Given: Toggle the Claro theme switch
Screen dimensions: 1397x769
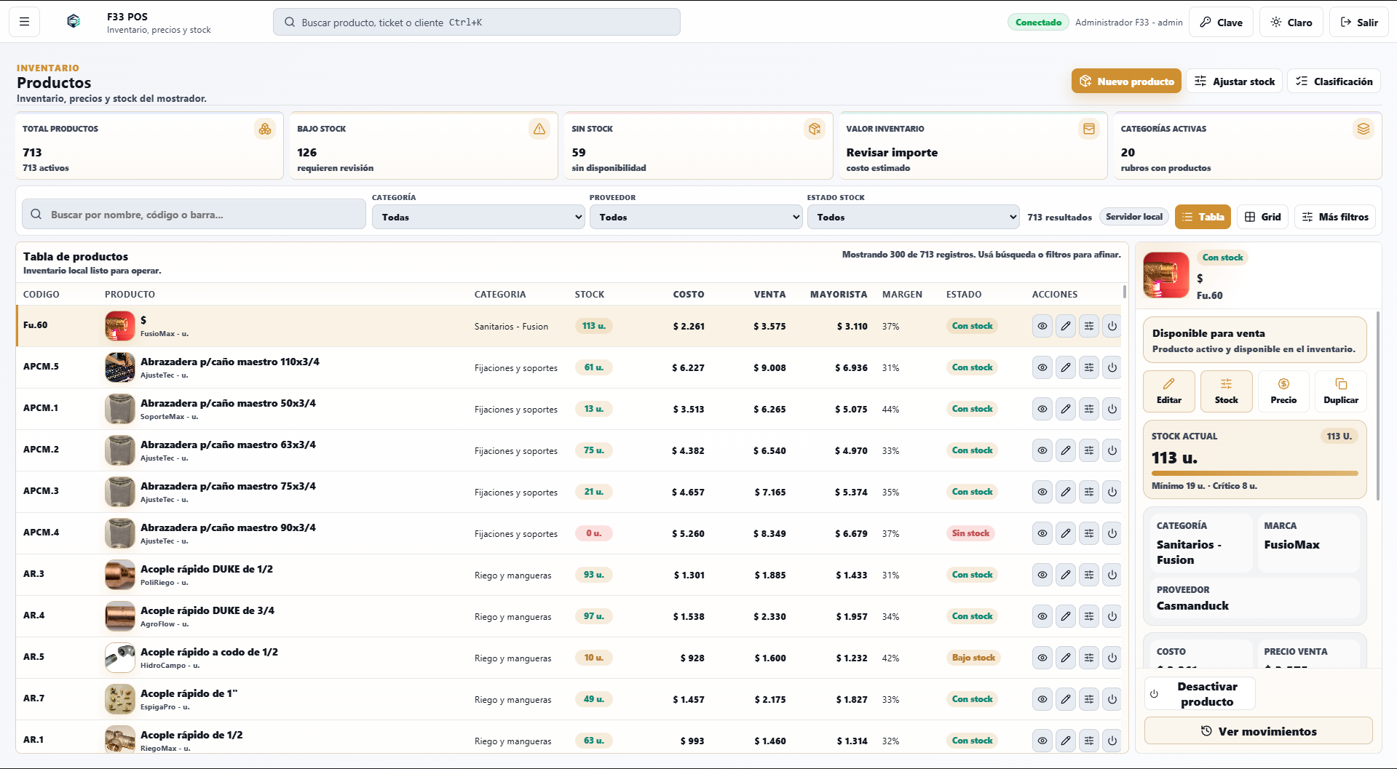Looking at the screenshot, I should [x=1291, y=22].
